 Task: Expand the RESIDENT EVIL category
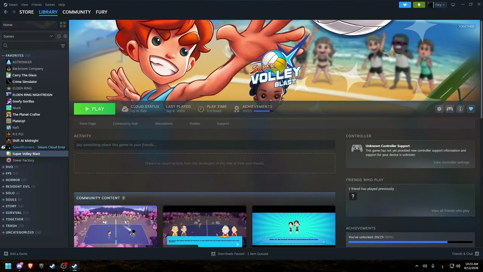[x=3, y=187]
